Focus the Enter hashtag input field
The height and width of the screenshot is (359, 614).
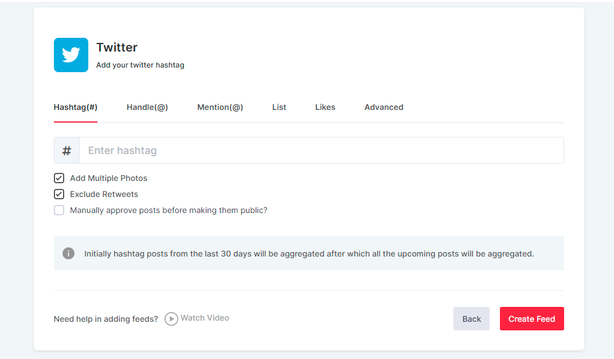(321, 151)
